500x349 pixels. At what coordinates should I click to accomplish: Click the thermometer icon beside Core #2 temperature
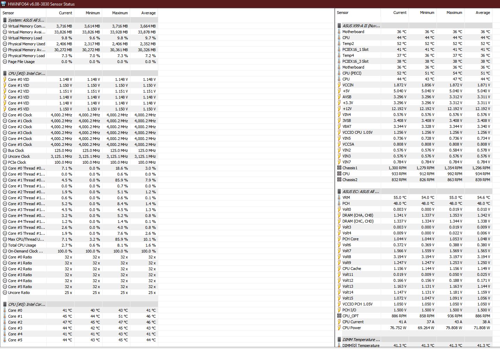tap(5, 322)
